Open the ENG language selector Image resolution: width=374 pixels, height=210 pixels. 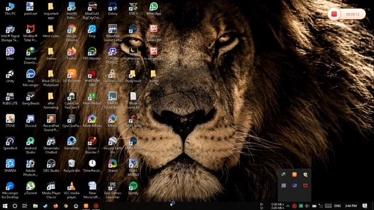tap(338, 206)
